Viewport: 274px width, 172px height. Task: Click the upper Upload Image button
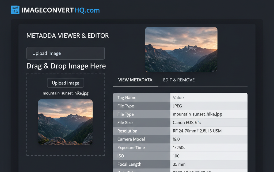[65, 53]
